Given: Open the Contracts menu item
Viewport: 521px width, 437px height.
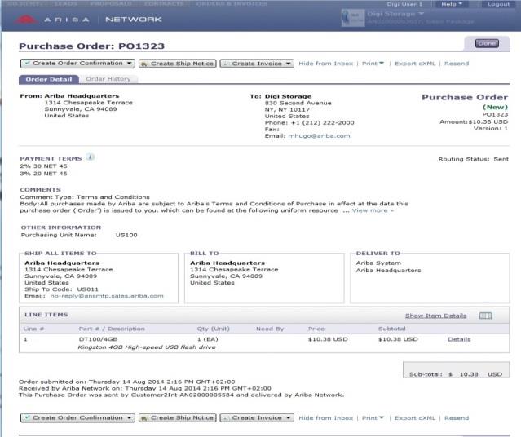Looking at the screenshot, I should [x=164, y=3].
